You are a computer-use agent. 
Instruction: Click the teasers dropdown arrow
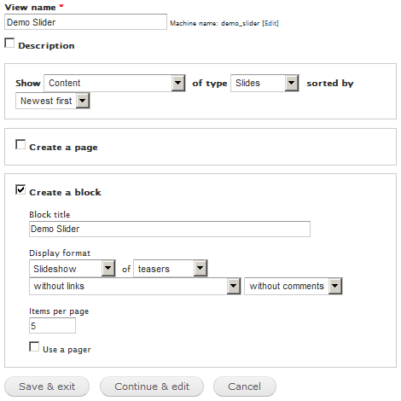pyautogui.click(x=200, y=268)
